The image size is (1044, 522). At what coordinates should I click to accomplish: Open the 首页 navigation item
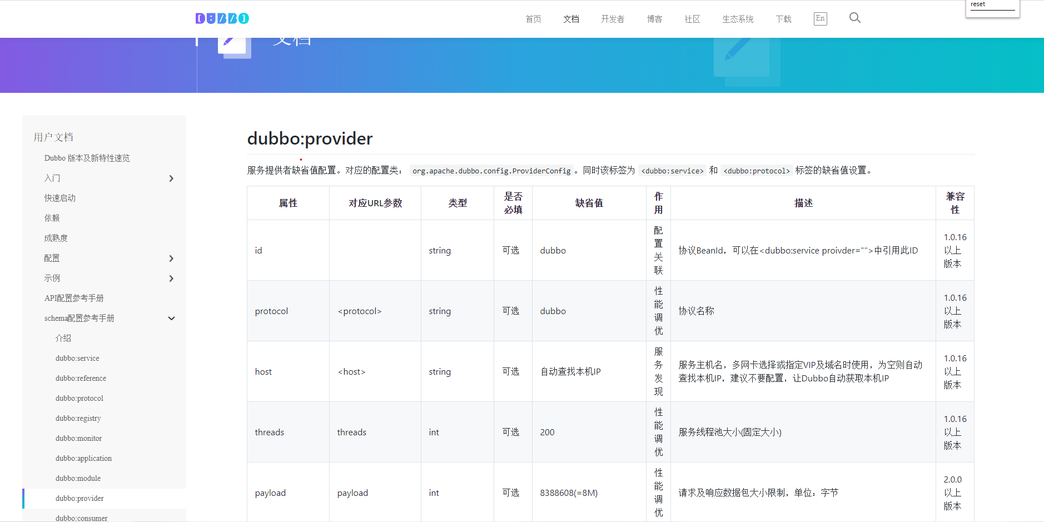point(533,19)
